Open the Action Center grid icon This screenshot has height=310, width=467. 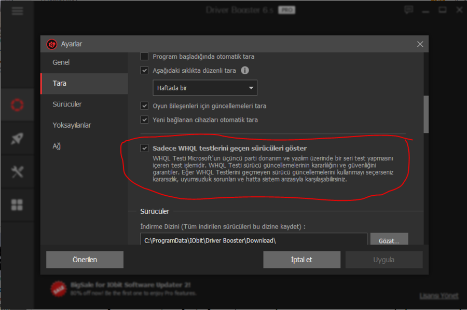17,205
